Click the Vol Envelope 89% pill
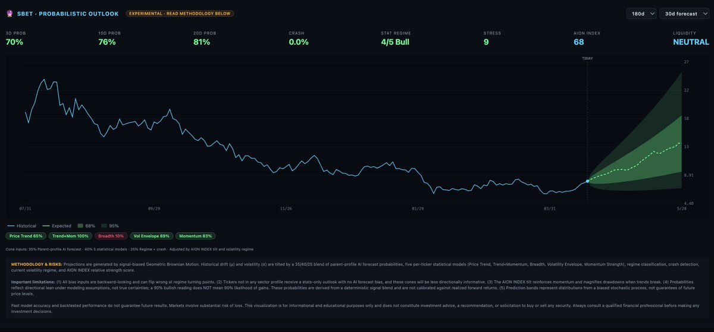Screen dimensions: 714x332 point(152,236)
